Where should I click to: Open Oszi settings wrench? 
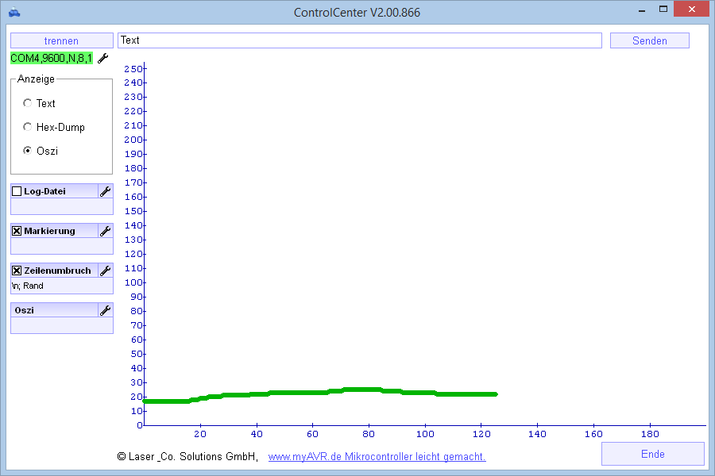pyautogui.click(x=105, y=310)
